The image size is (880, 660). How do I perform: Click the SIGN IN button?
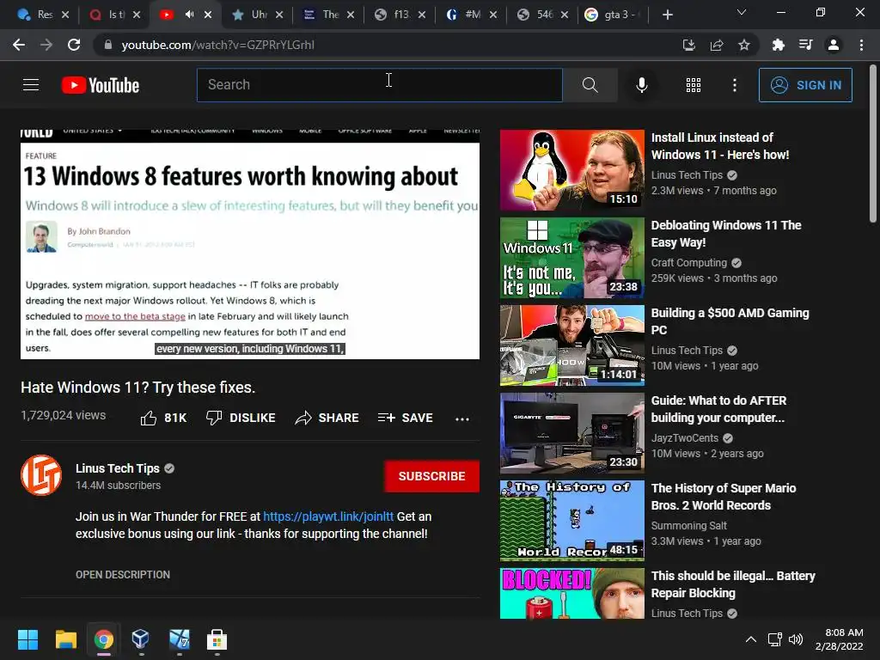[805, 85]
